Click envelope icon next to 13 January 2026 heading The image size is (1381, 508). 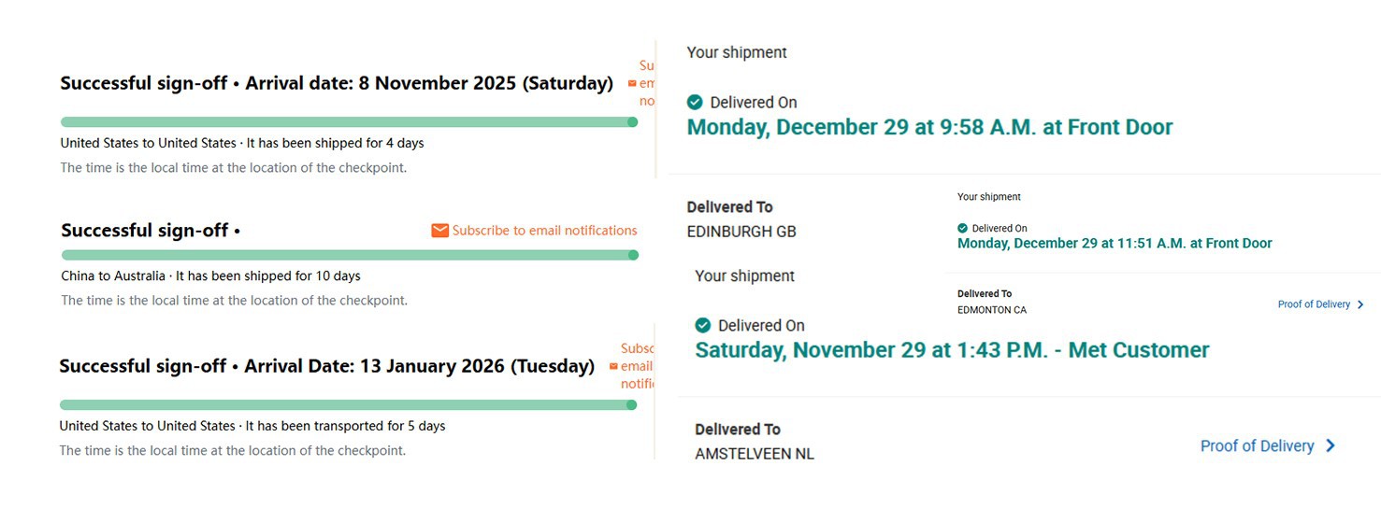(613, 366)
